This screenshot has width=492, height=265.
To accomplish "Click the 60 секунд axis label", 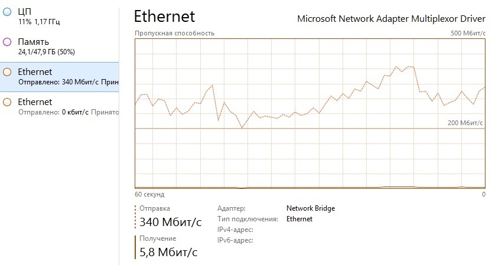I will tap(149, 194).
